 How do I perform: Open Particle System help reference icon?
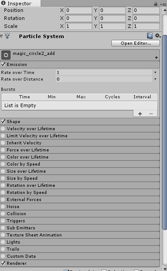pos(150,36)
